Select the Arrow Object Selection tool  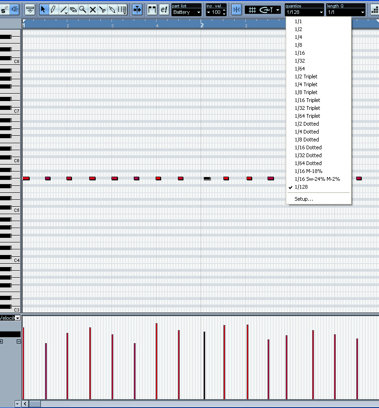tap(43, 10)
